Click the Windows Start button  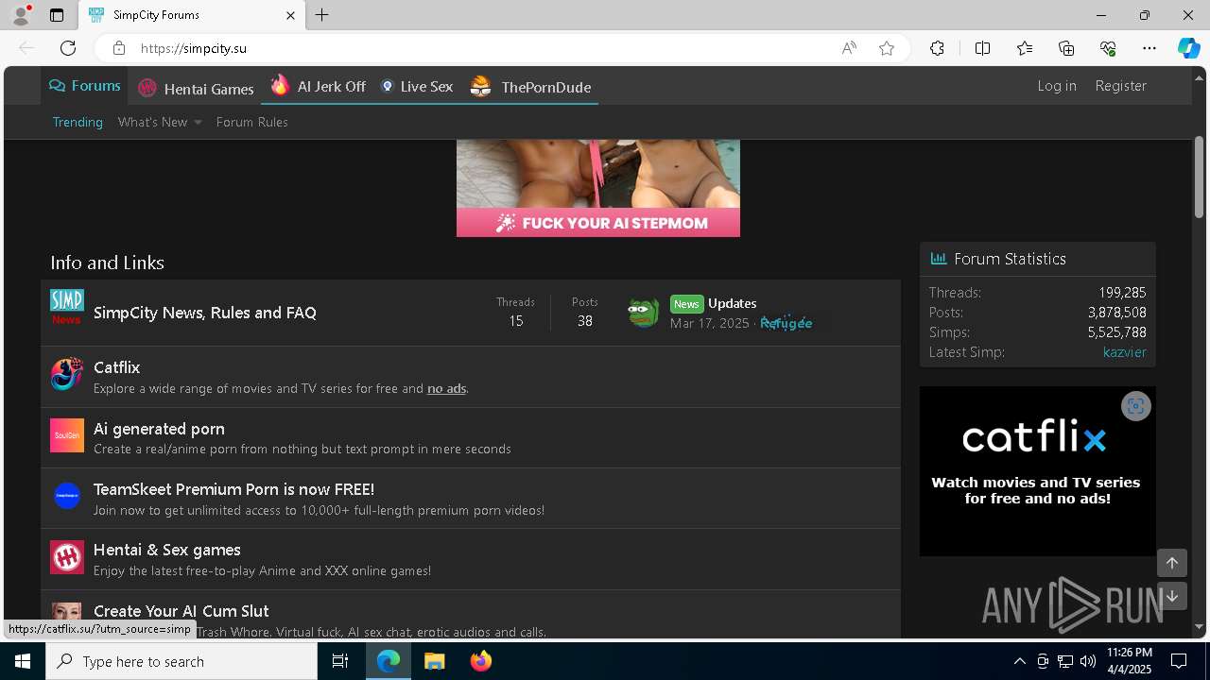[x=23, y=661]
